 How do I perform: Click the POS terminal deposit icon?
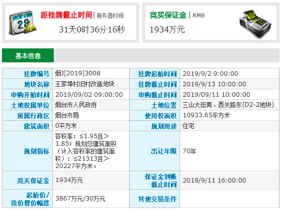pos(255,24)
